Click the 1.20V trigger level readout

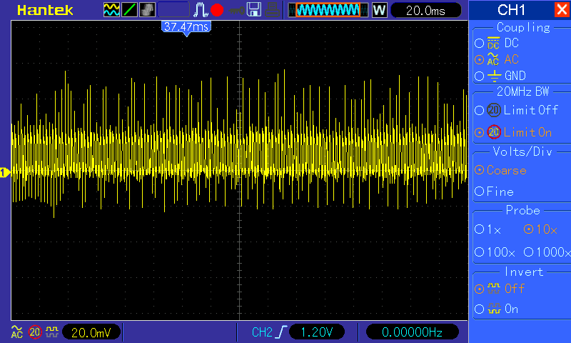[x=316, y=332]
